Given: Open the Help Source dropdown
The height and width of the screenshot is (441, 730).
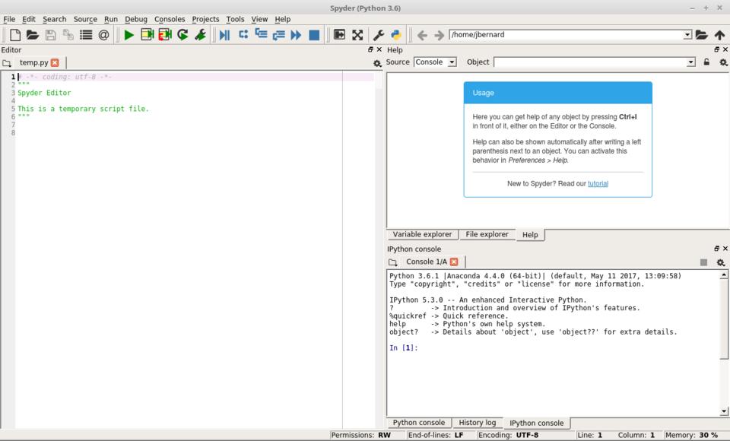Looking at the screenshot, I should click(x=435, y=62).
